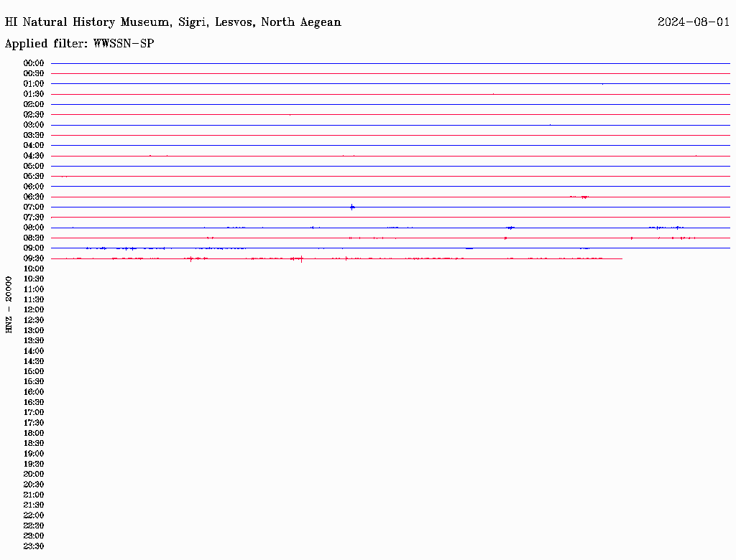
Task: Click the 02:30 time label
Action: point(34,114)
